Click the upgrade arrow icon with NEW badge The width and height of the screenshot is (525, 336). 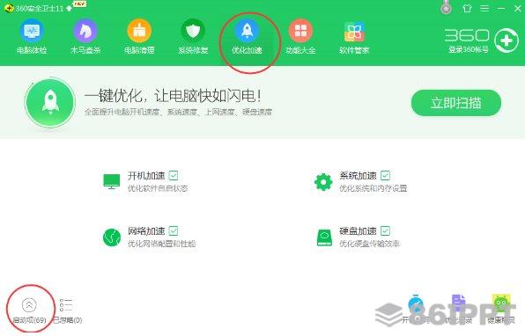pyautogui.click(x=70, y=8)
